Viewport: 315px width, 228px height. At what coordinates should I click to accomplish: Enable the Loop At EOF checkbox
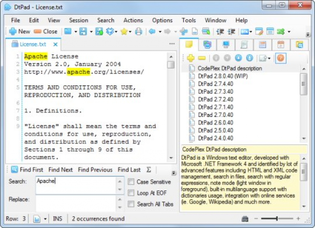131,193
